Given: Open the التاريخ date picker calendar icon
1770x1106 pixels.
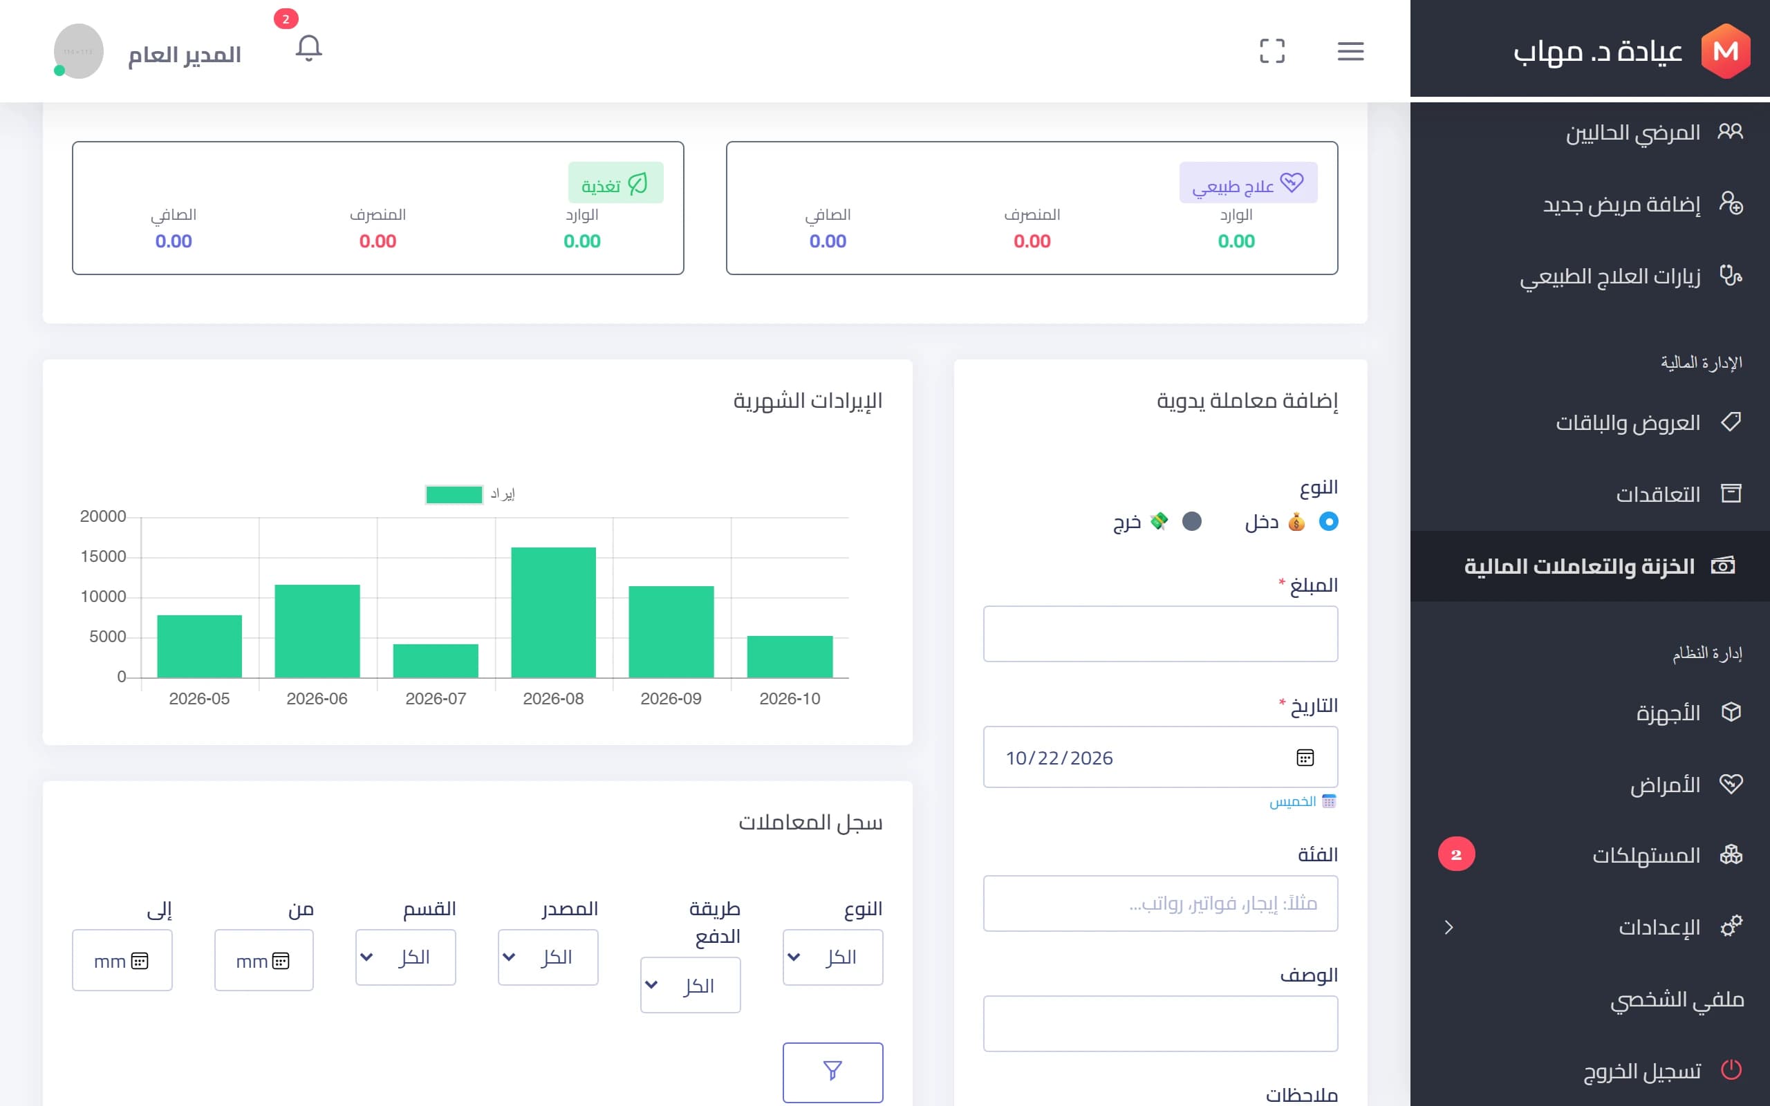Looking at the screenshot, I should 1305,757.
